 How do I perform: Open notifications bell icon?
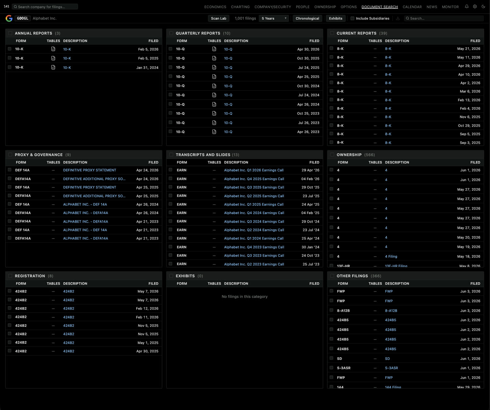[466, 7]
